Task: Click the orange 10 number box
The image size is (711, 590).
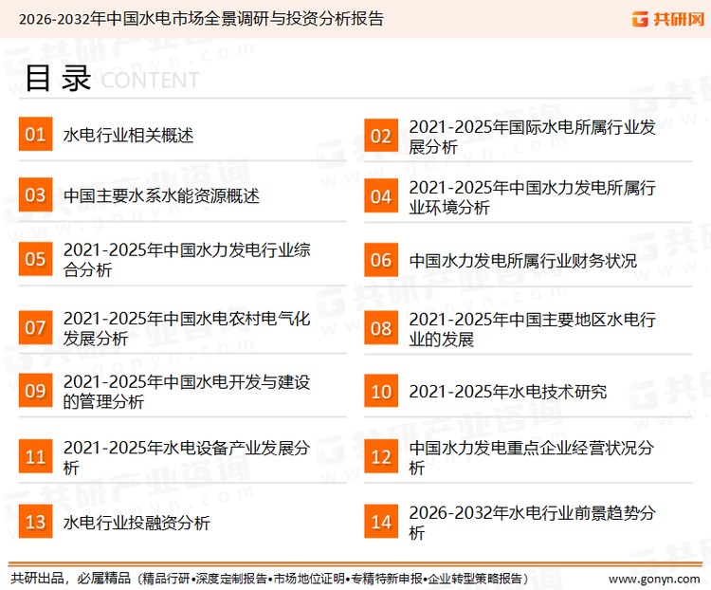Action: tap(381, 391)
